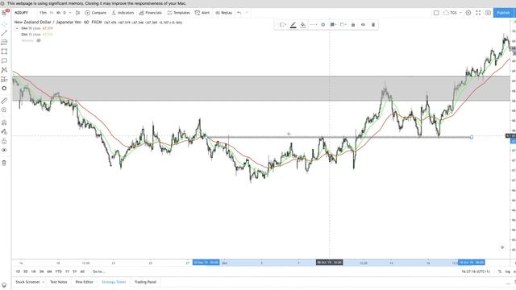Open the prediction and measurement tools
Screen dimensions: 516x290
point(4,79)
